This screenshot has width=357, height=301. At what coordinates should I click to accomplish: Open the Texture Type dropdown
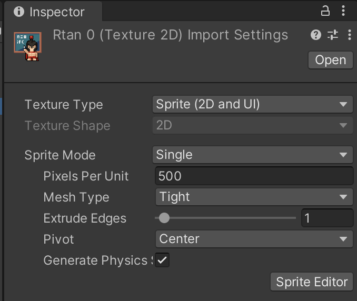click(x=253, y=104)
